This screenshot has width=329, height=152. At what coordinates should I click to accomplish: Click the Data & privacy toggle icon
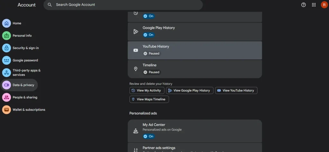pos(6,85)
